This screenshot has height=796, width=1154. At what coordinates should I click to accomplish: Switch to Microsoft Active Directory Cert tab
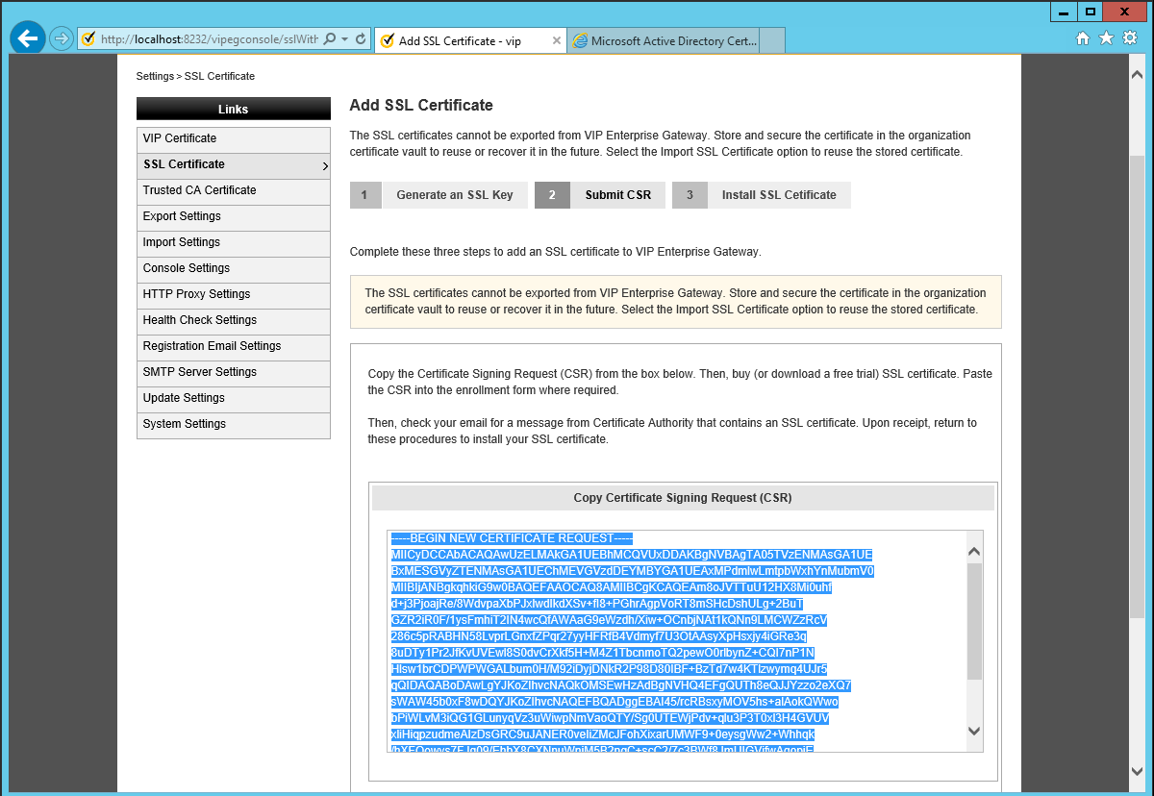click(664, 40)
